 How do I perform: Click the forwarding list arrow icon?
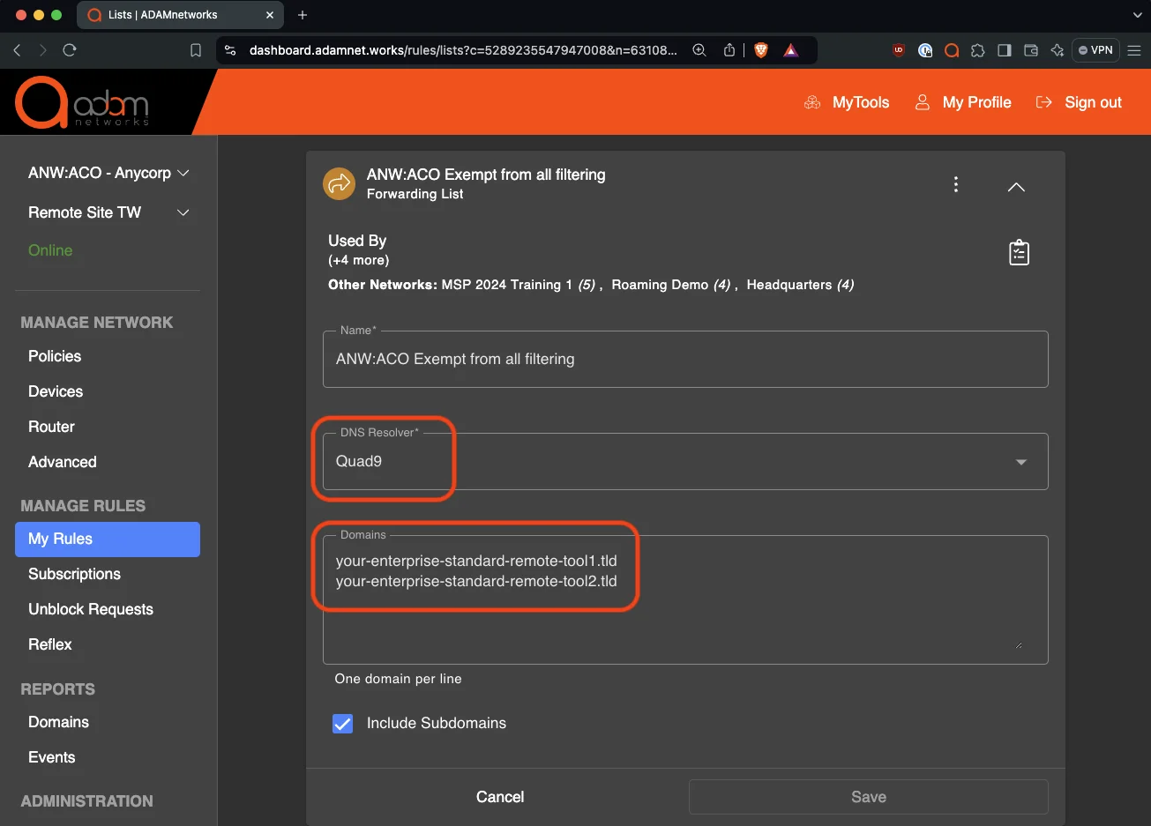tap(339, 184)
